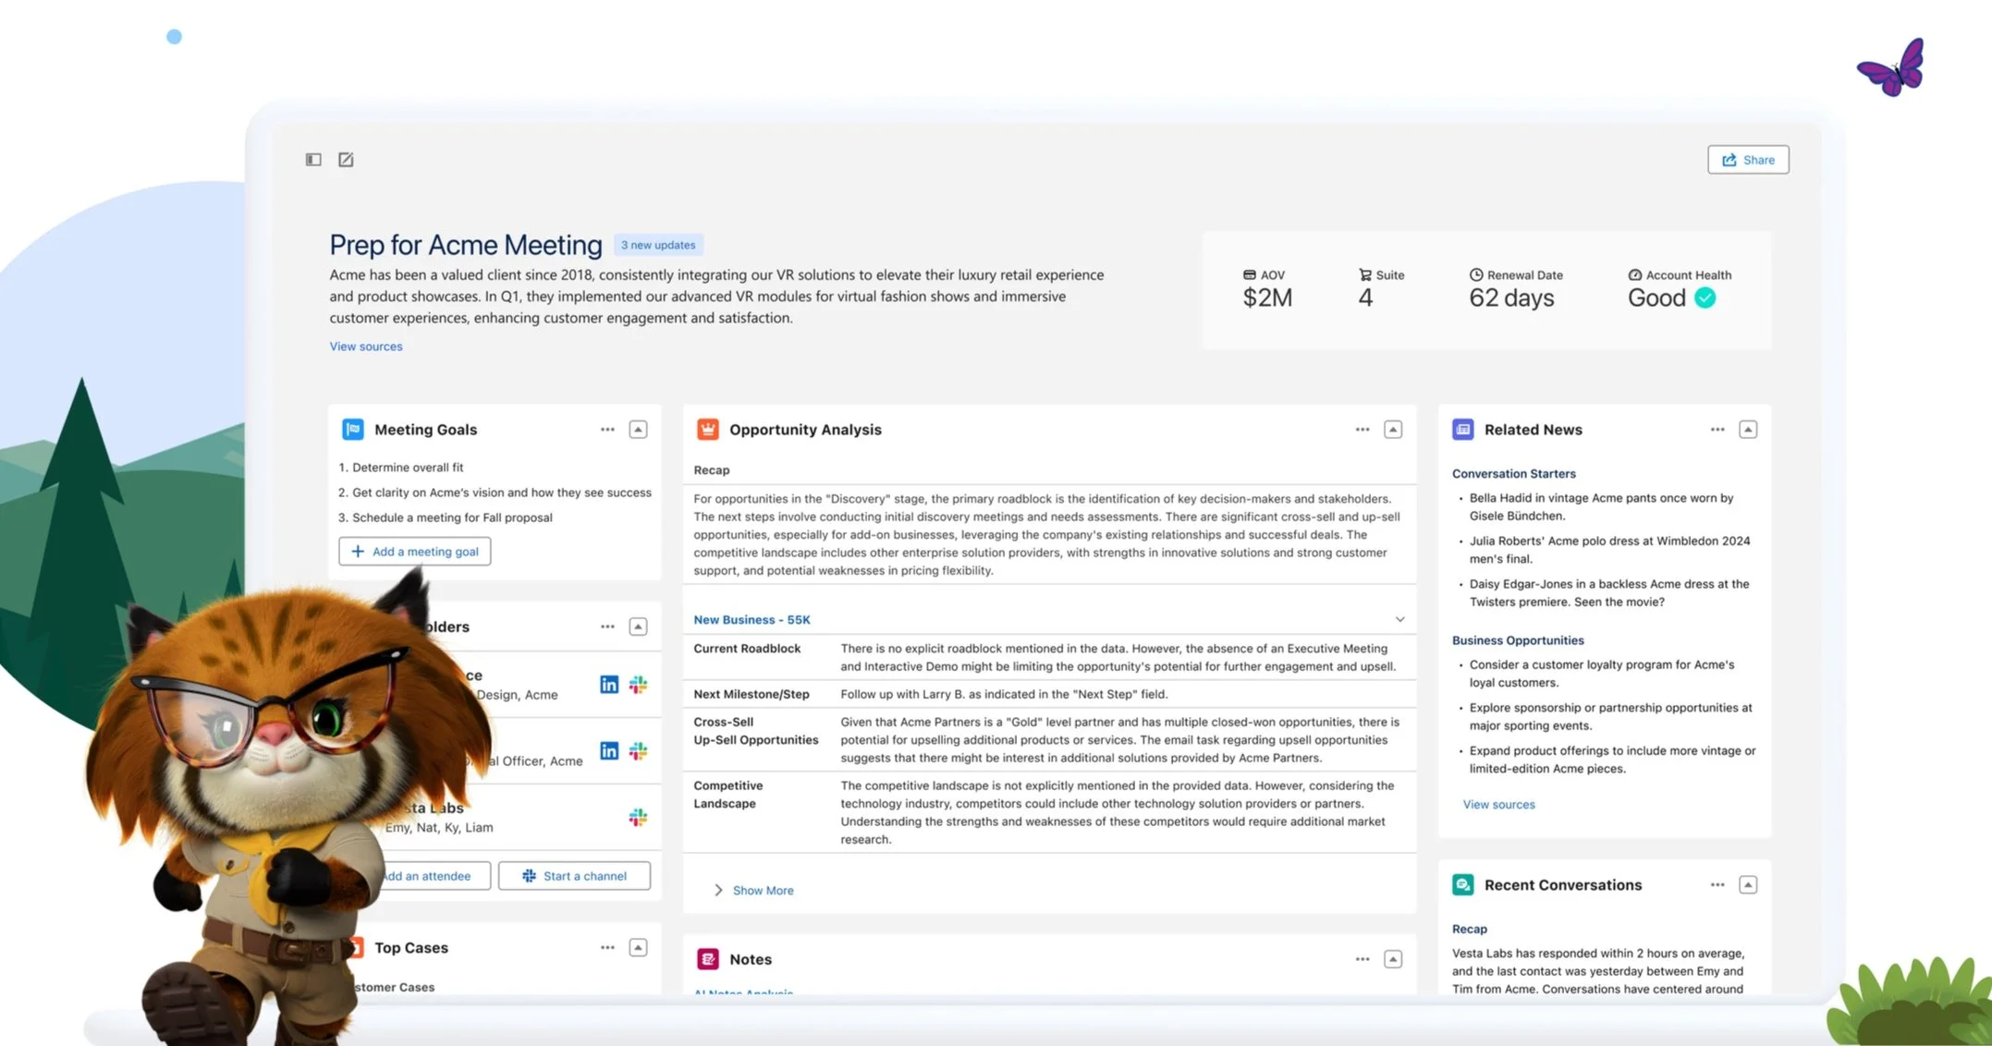Start a channel in Slack
Viewport: 1992px width, 1046px height.
click(574, 876)
